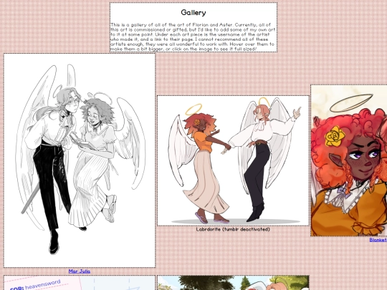Open the colored dancing angels artwork thumbnail
The height and width of the screenshot is (290, 387).
(233, 160)
